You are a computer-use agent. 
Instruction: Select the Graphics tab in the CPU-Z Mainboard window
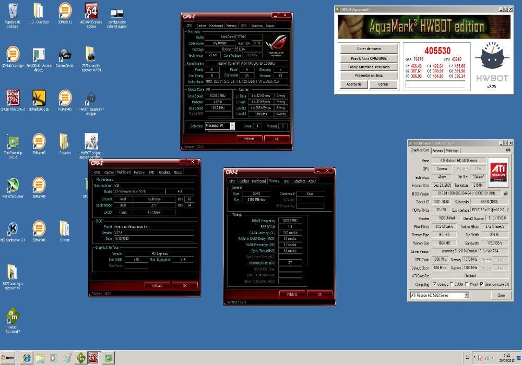[164, 172]
